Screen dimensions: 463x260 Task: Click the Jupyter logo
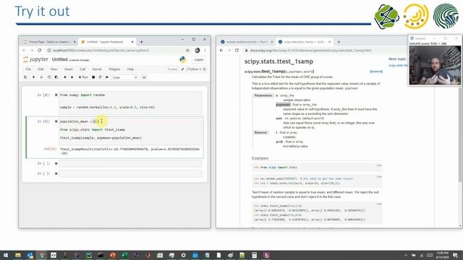35,59
